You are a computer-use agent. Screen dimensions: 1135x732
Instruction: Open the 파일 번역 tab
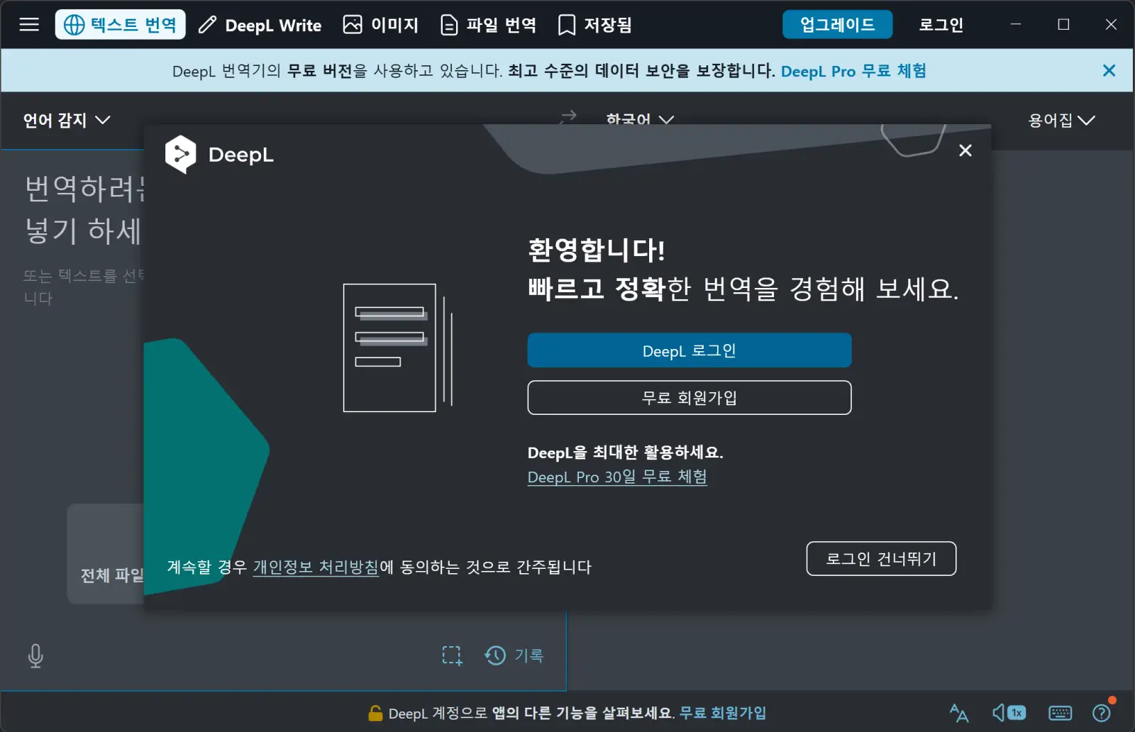(x=489, y=25)
